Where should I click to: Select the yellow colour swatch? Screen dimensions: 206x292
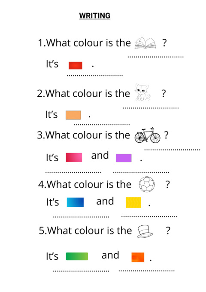[133, 203]
